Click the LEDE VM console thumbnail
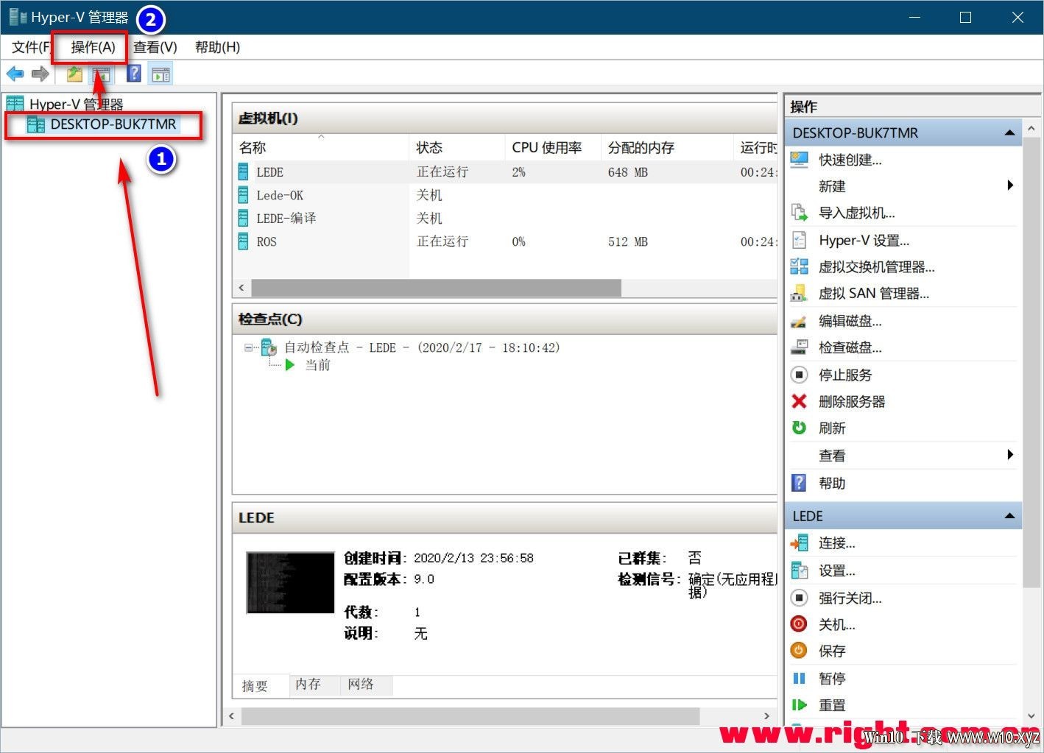This screenshot has height=753, width=1044. pyautogui.click(x=290, y=582)
